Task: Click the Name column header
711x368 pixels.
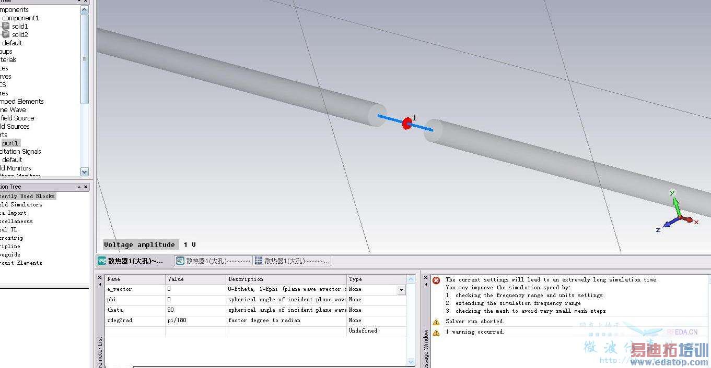Action: click(x=135, y=279)
